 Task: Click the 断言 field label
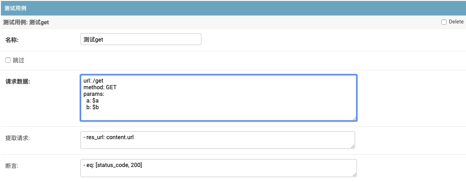(x=11, y=166)
